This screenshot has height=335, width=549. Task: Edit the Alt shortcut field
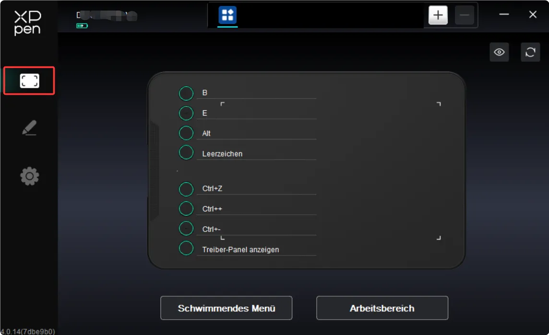click(256, 134)
